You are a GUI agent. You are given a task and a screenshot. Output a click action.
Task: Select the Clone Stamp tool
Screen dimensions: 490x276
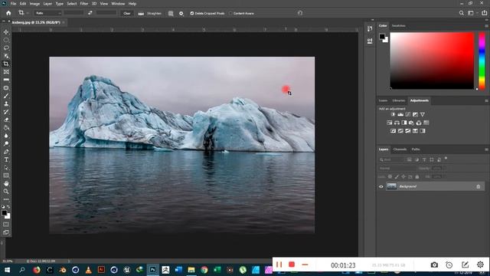coord(6,104)
